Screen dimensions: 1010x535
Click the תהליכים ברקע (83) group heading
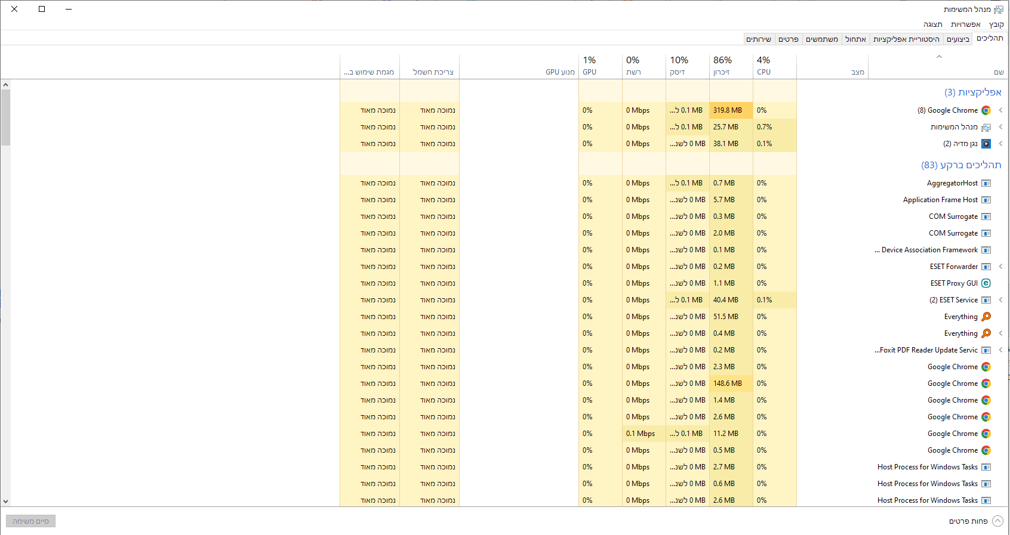click(x=961, y=165)
